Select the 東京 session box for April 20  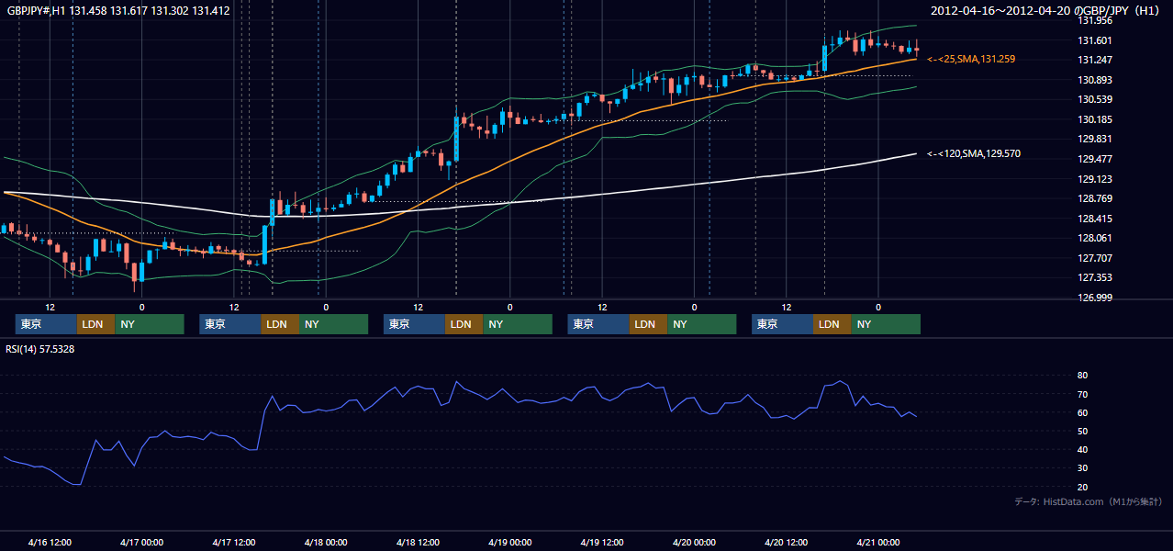pyautogui.click(x=782, y=324)
